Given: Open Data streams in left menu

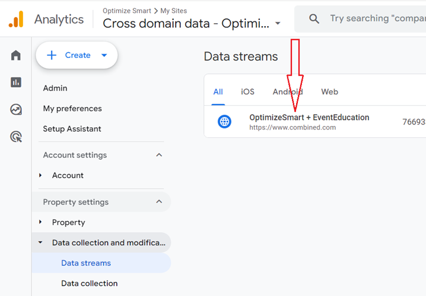Looking at the screenshot, I should point(101,263).
